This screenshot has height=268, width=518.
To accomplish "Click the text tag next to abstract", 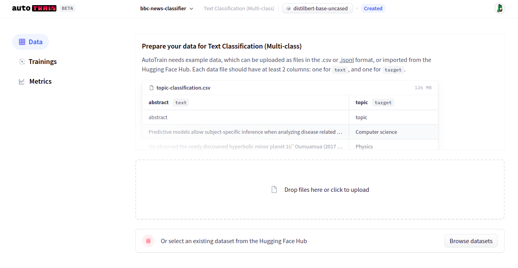I will pyautogui.click(x=181, y=102).
